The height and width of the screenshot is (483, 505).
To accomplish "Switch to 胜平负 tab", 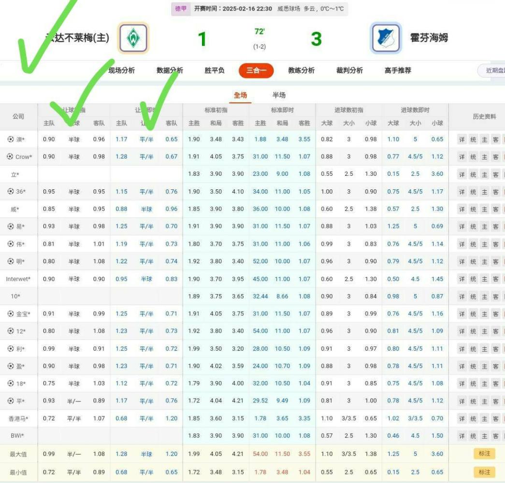I will click(215, 70).
